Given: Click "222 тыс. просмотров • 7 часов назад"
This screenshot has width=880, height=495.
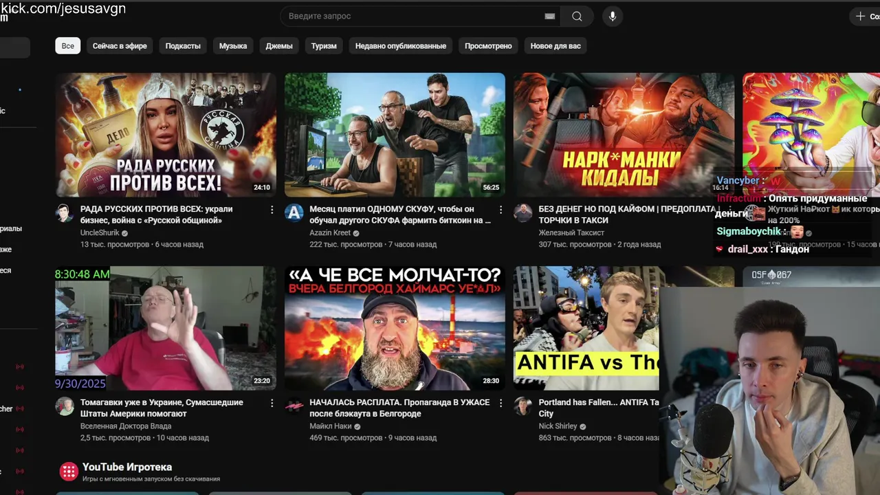Looking at the screenshot, I should coord(373,245).
